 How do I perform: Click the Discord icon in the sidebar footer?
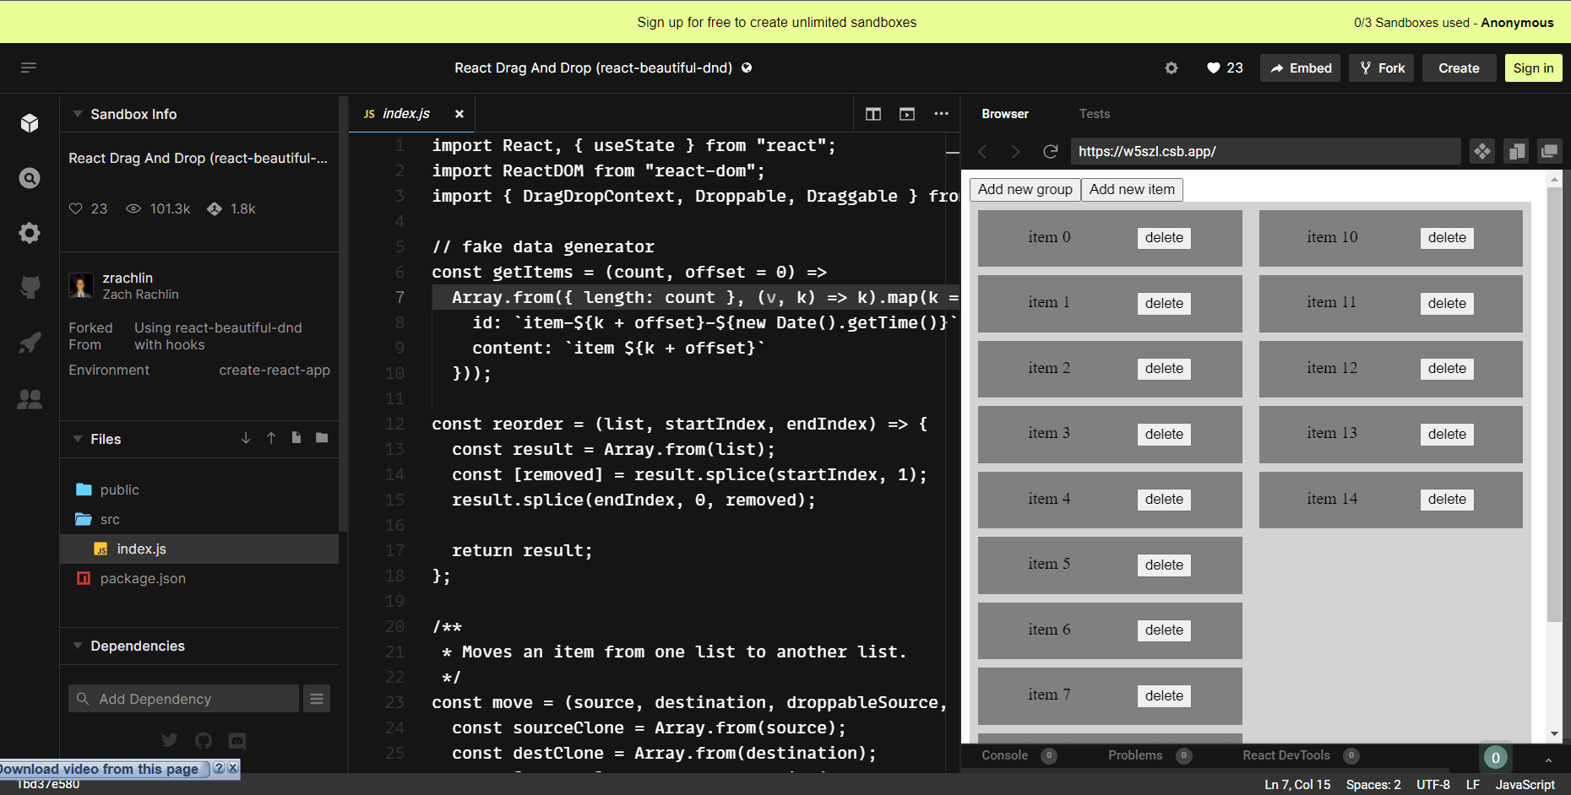[237, 740]
